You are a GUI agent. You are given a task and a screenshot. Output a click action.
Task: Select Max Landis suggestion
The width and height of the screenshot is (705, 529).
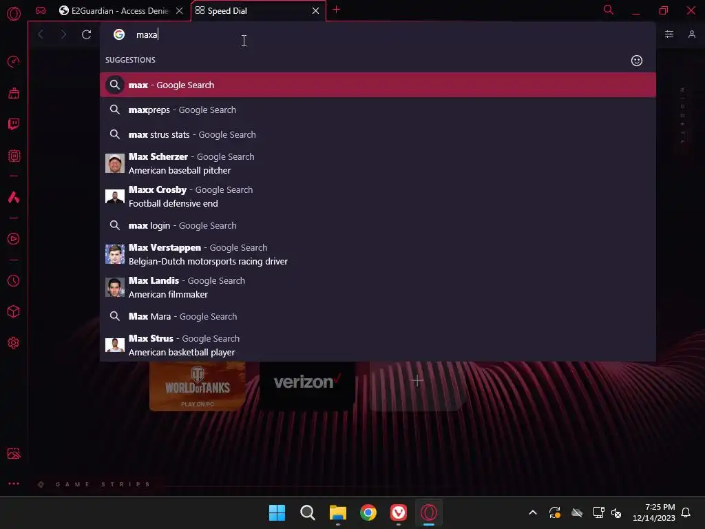pos(378,287)
